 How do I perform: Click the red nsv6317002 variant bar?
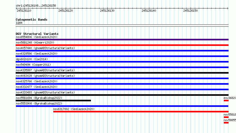pyautogui.click(x=141, y=112)
